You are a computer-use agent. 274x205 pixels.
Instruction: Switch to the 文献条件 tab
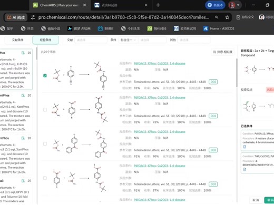pyautogui.click(x=17, y=40)
